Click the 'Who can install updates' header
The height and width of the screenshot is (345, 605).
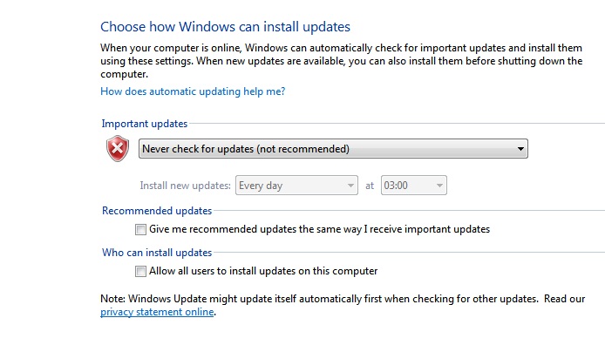pos(157,253)
